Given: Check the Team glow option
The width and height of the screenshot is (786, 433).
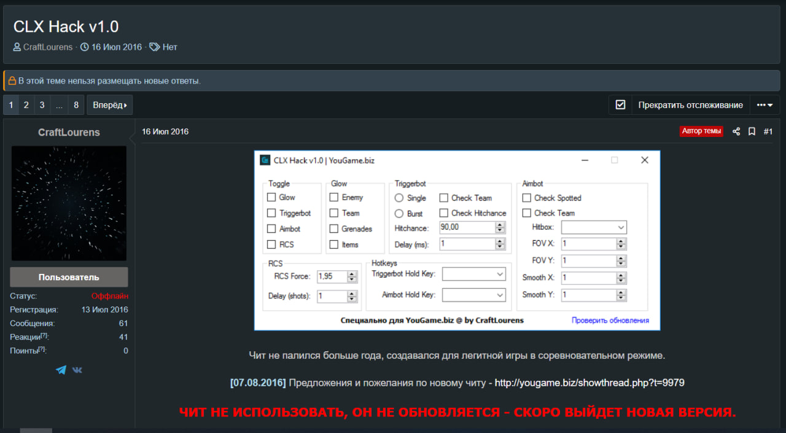Looking at the screenshot, I should pos(334,213).
